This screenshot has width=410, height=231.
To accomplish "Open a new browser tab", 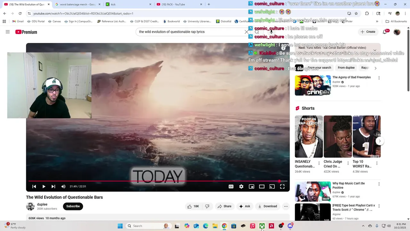I will click(209, 4).
